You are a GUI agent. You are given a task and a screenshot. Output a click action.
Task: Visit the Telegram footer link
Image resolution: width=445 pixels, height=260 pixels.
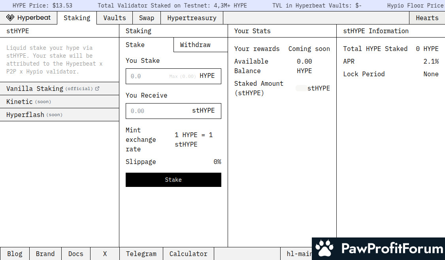(x=141, y=254)
